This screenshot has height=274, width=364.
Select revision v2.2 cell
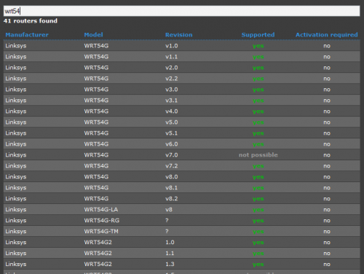point(172,79)
